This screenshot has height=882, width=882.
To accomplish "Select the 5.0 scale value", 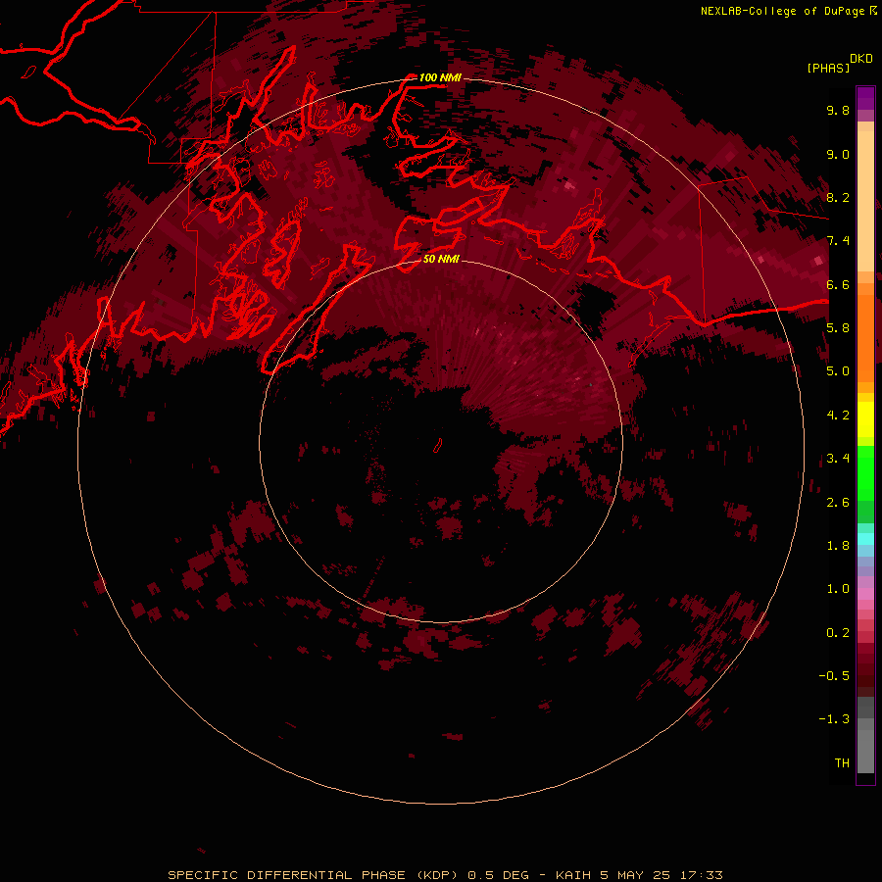I will coord(838,371).
